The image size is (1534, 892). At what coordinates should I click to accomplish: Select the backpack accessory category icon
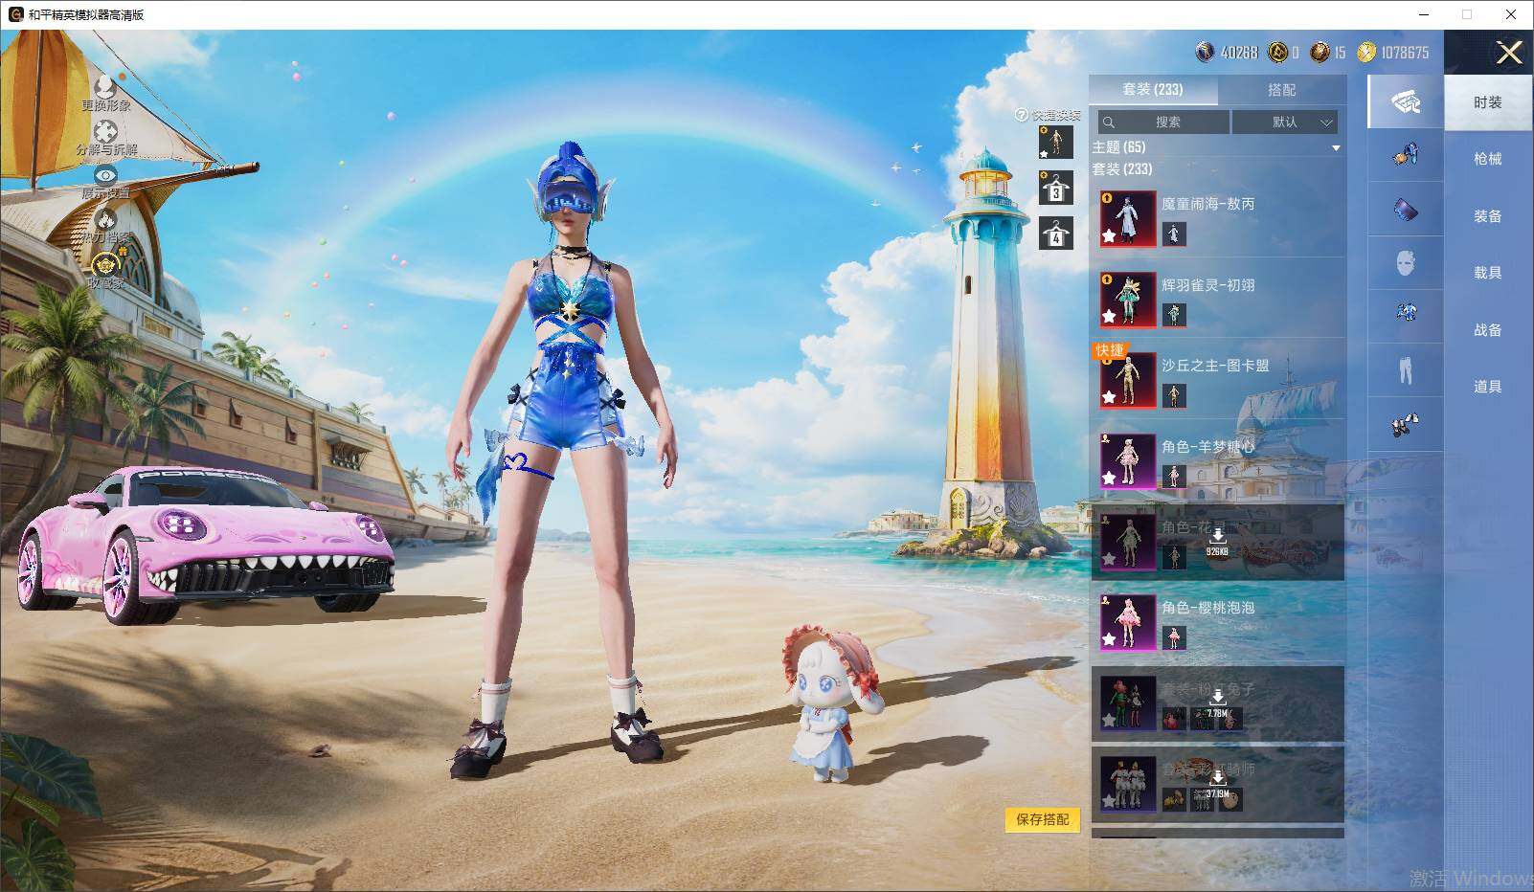(x=1405, y=155)
